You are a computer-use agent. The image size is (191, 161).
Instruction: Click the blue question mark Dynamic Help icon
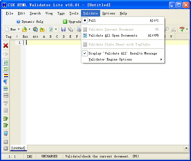coord(18,22)
